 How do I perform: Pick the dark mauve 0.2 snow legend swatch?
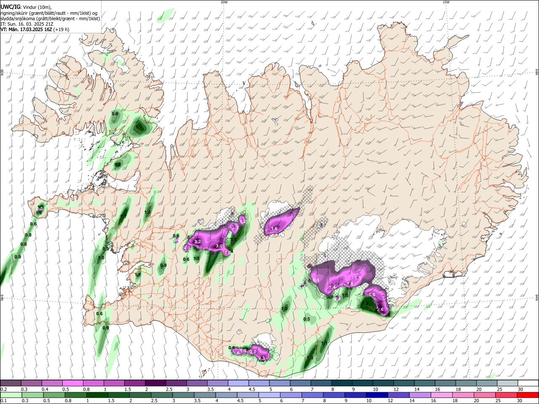pyautogui.click(x=11, y=383)
